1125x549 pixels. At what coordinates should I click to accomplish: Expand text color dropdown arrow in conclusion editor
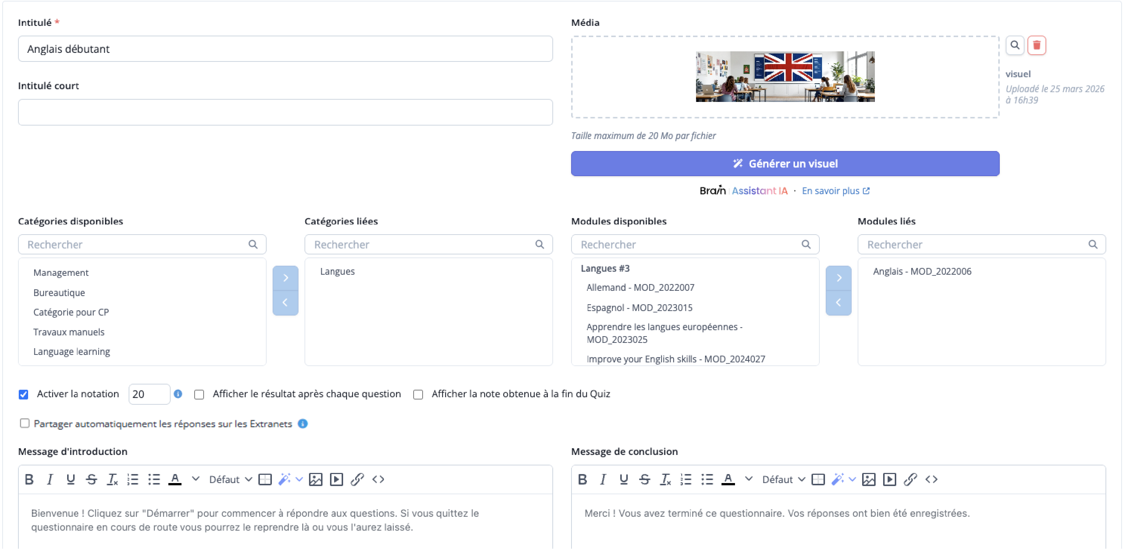tap(748, 479)
